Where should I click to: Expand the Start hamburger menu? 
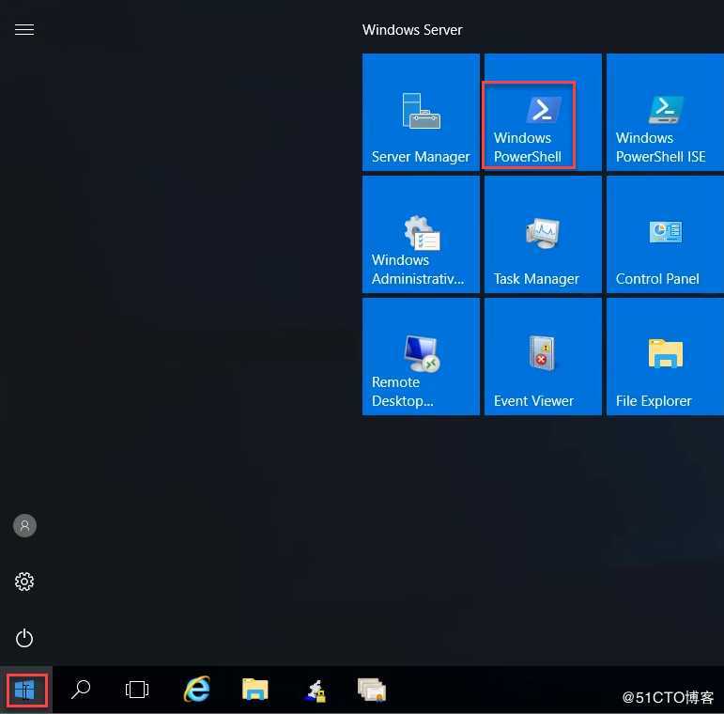tap(24, 30)
